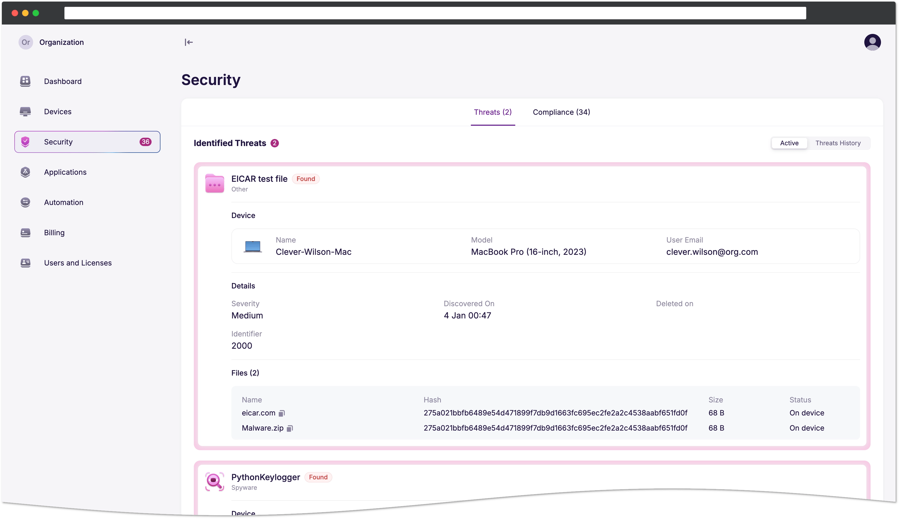Screen dimensions: 899x519
Task: Click the Found badge on PythonKeylogger
Action: tap(318, 477)
